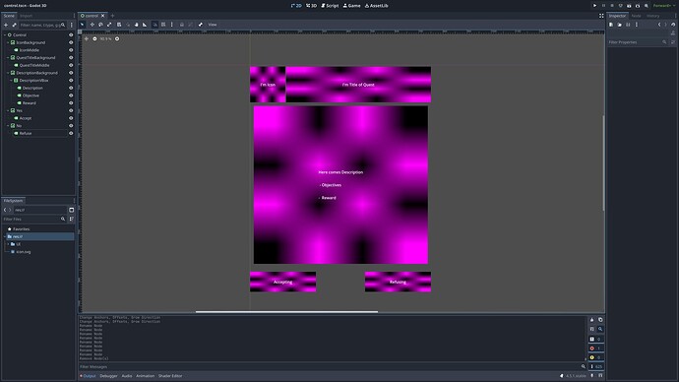Open snapping options three-dot menu
Screen dimensions: 679x382
(172, 25)
